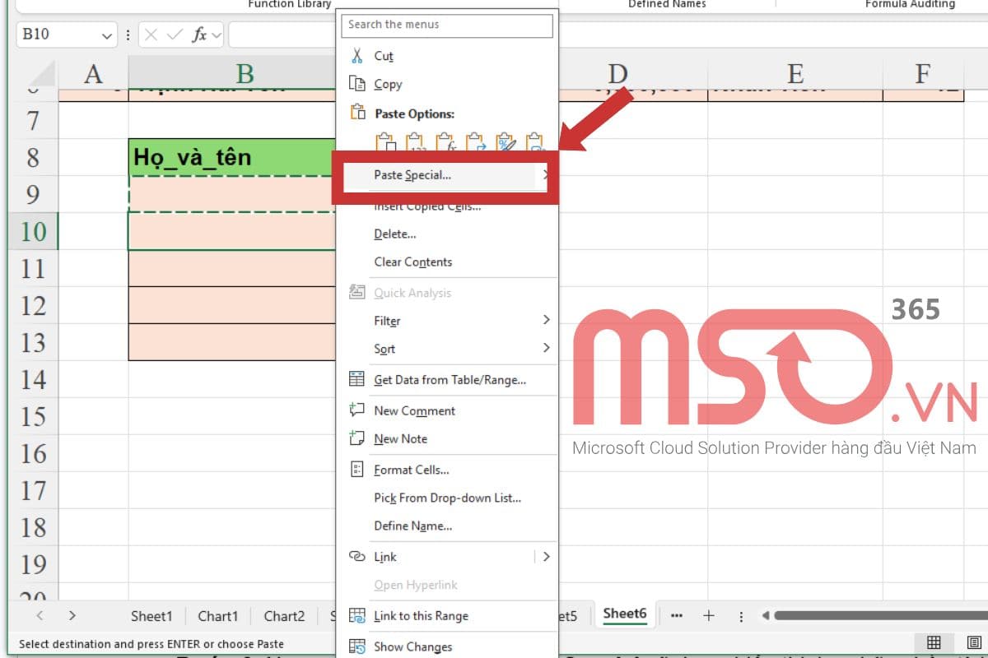This screenshot has width=988, height=658.
Task: Select column A header
Action: click(93, 74)
